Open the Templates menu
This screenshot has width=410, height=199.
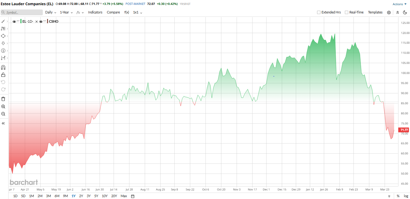(375, 12)
